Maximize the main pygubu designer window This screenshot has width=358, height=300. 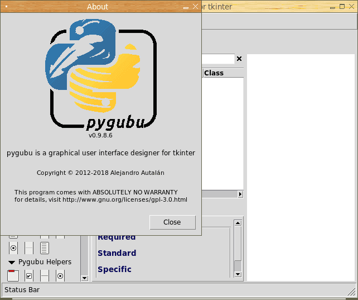click(342, 6)
